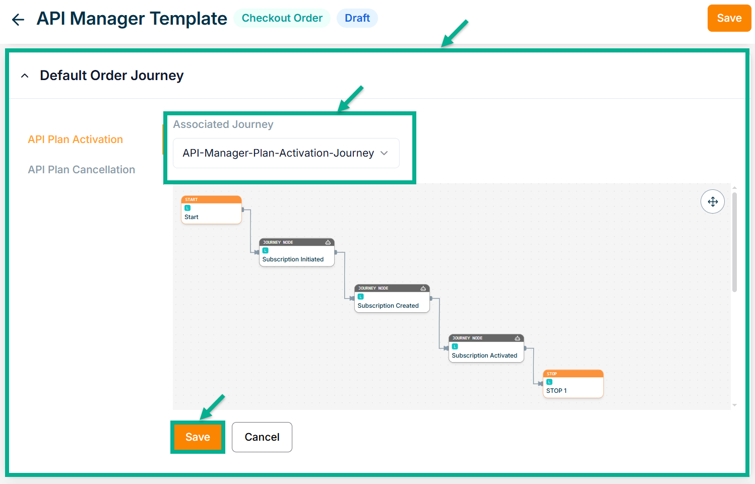Click the pan/move canvas icon
Viewport: 755px width, 484px height.
pos(713,201)
